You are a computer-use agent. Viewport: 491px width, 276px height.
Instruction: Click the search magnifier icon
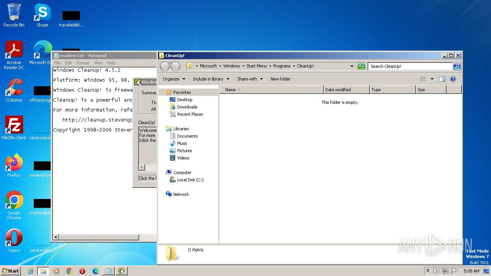(x=456, y=66)
